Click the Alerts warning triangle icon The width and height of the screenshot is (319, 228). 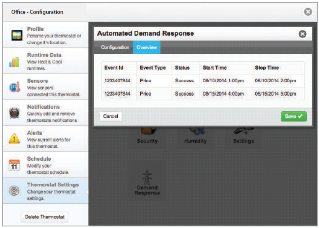[14, 139]
